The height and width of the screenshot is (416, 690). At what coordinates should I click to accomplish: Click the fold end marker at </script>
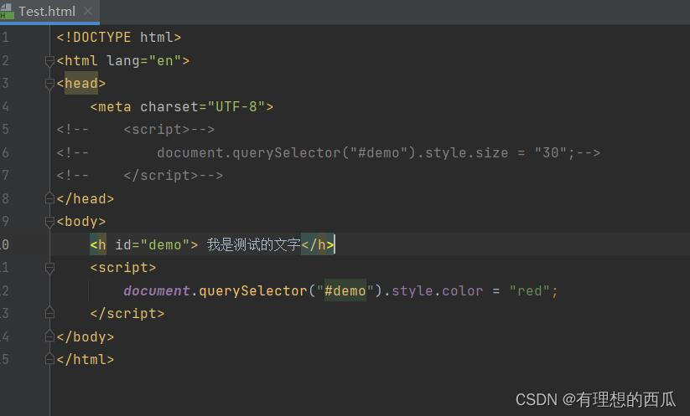click(49, 314)
